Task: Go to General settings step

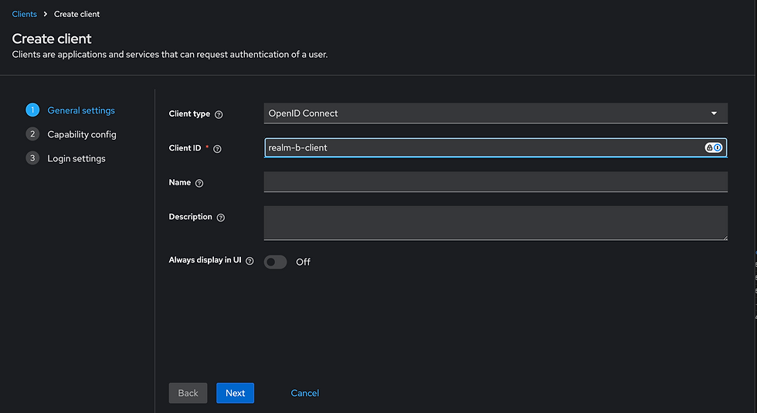Action: (81, 110)
